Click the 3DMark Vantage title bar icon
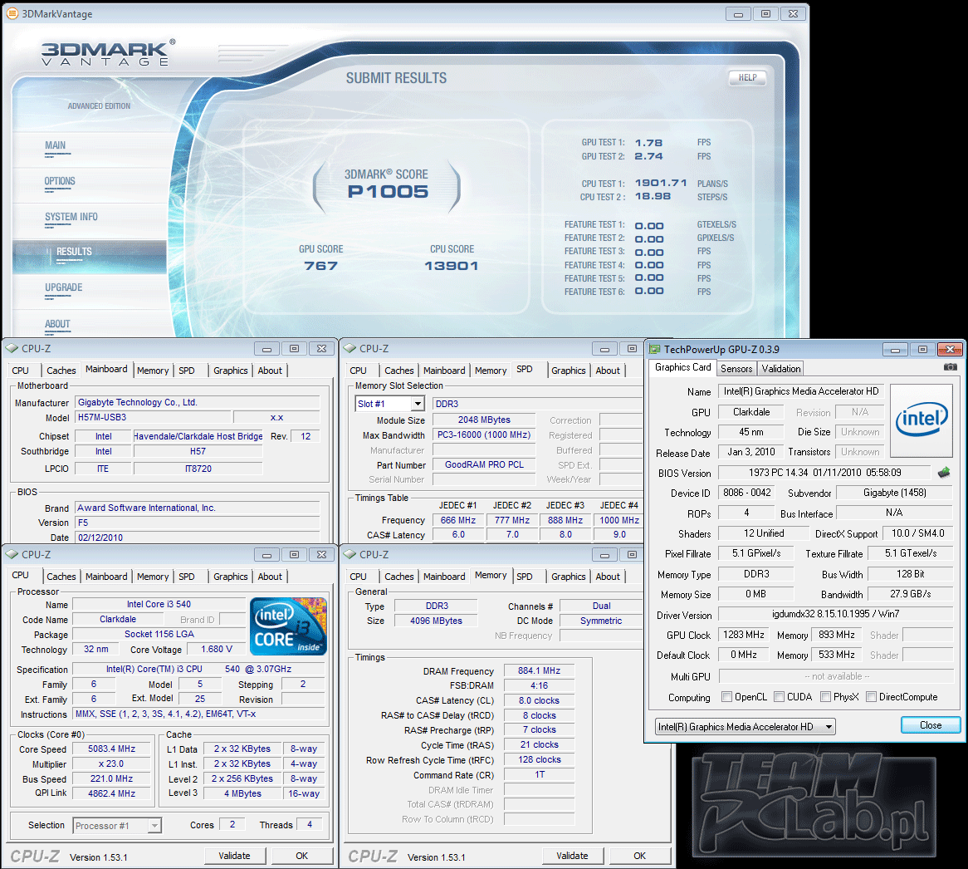 [12, 13]
